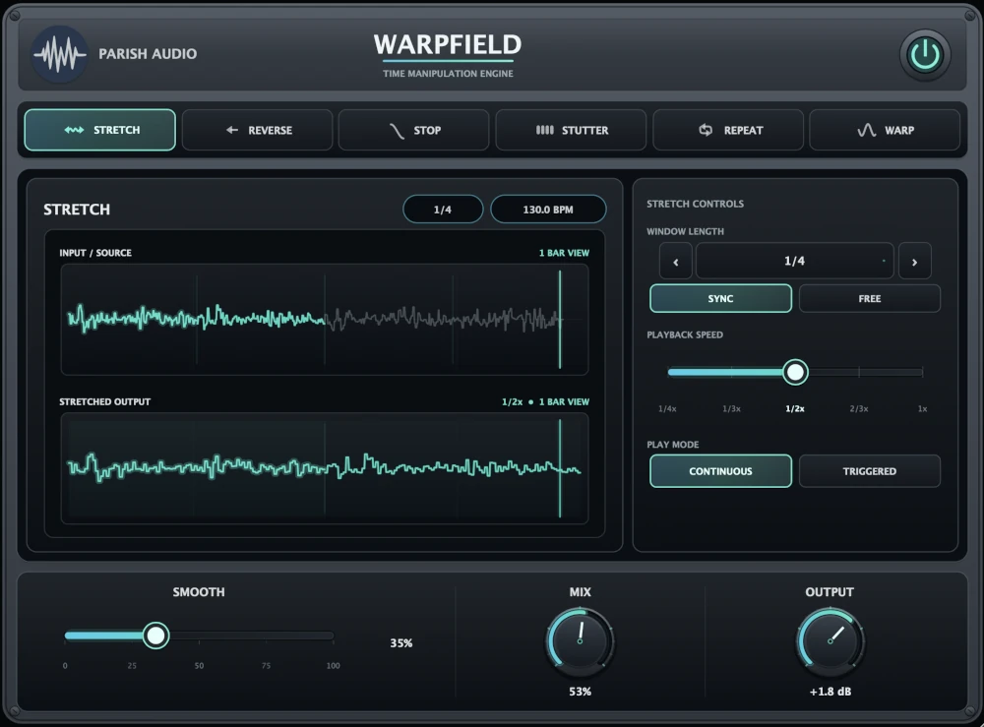Select the 2/3x playback speed label
984x727 pixels.
(859, 409)
